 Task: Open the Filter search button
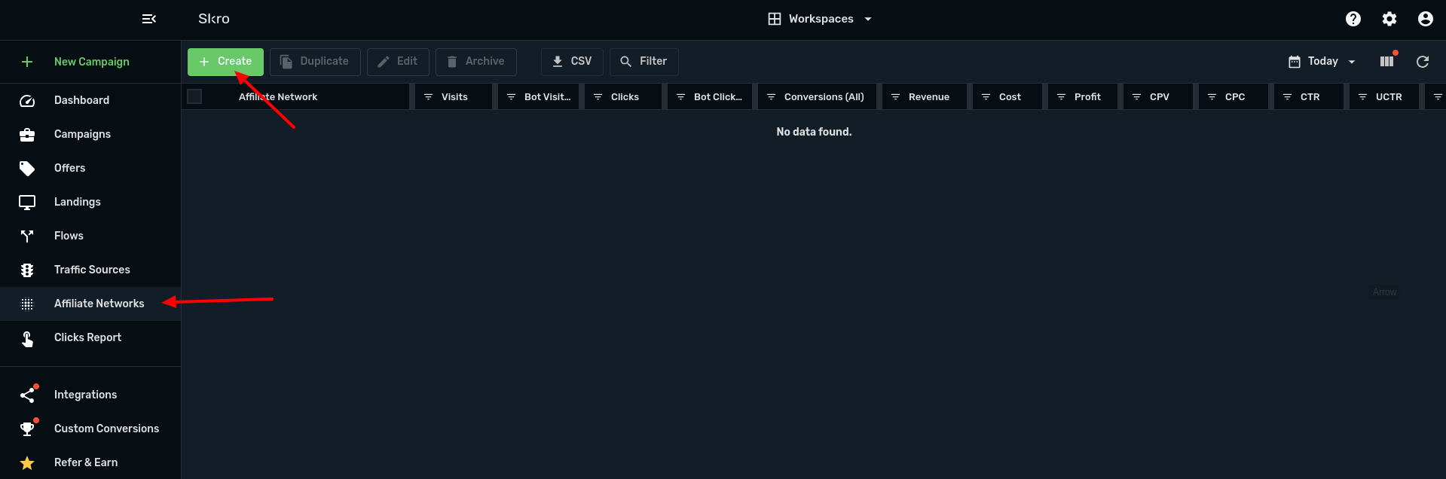(644, 62)
